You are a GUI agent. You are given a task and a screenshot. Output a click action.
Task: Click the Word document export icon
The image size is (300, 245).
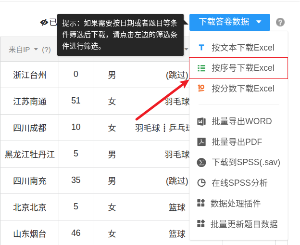click(x=201, y=121)
